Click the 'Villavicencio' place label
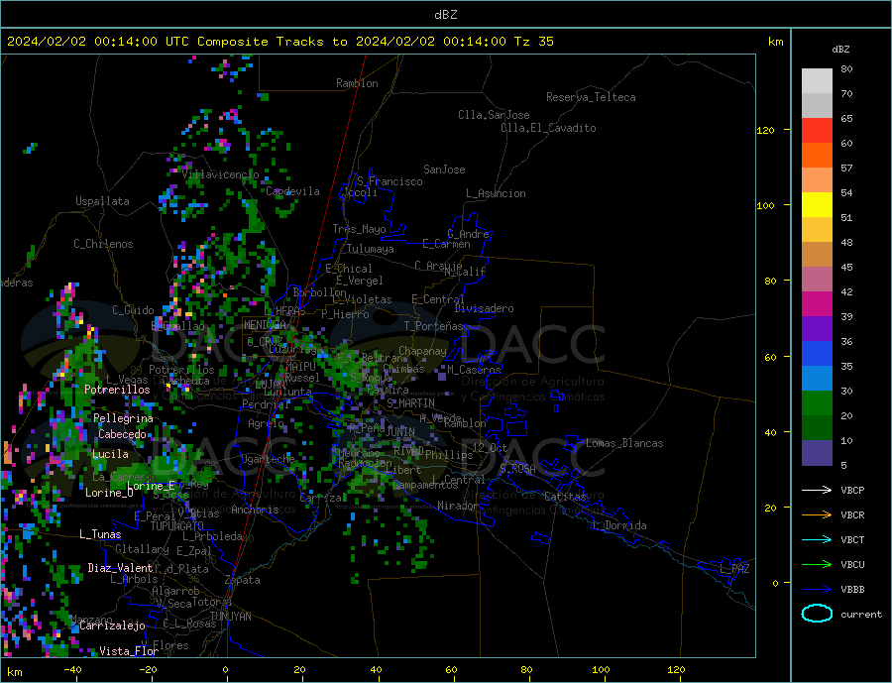The image size is (892, 683). pyautogui.click(x=221, y=174)
